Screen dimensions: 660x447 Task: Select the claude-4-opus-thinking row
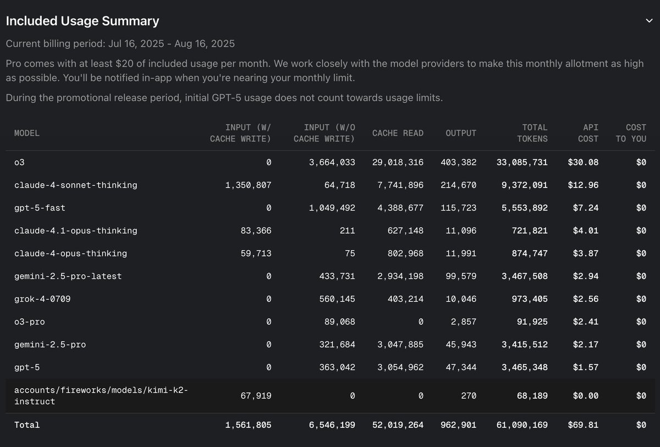[70, 253]
